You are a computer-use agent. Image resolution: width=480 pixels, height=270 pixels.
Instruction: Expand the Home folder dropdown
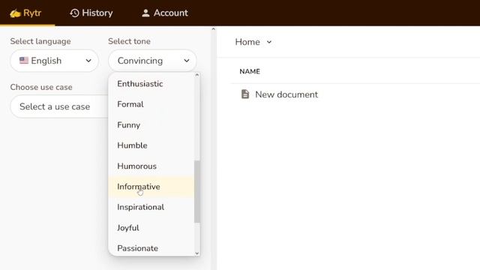pyautogui.click(x=253, y=42)
